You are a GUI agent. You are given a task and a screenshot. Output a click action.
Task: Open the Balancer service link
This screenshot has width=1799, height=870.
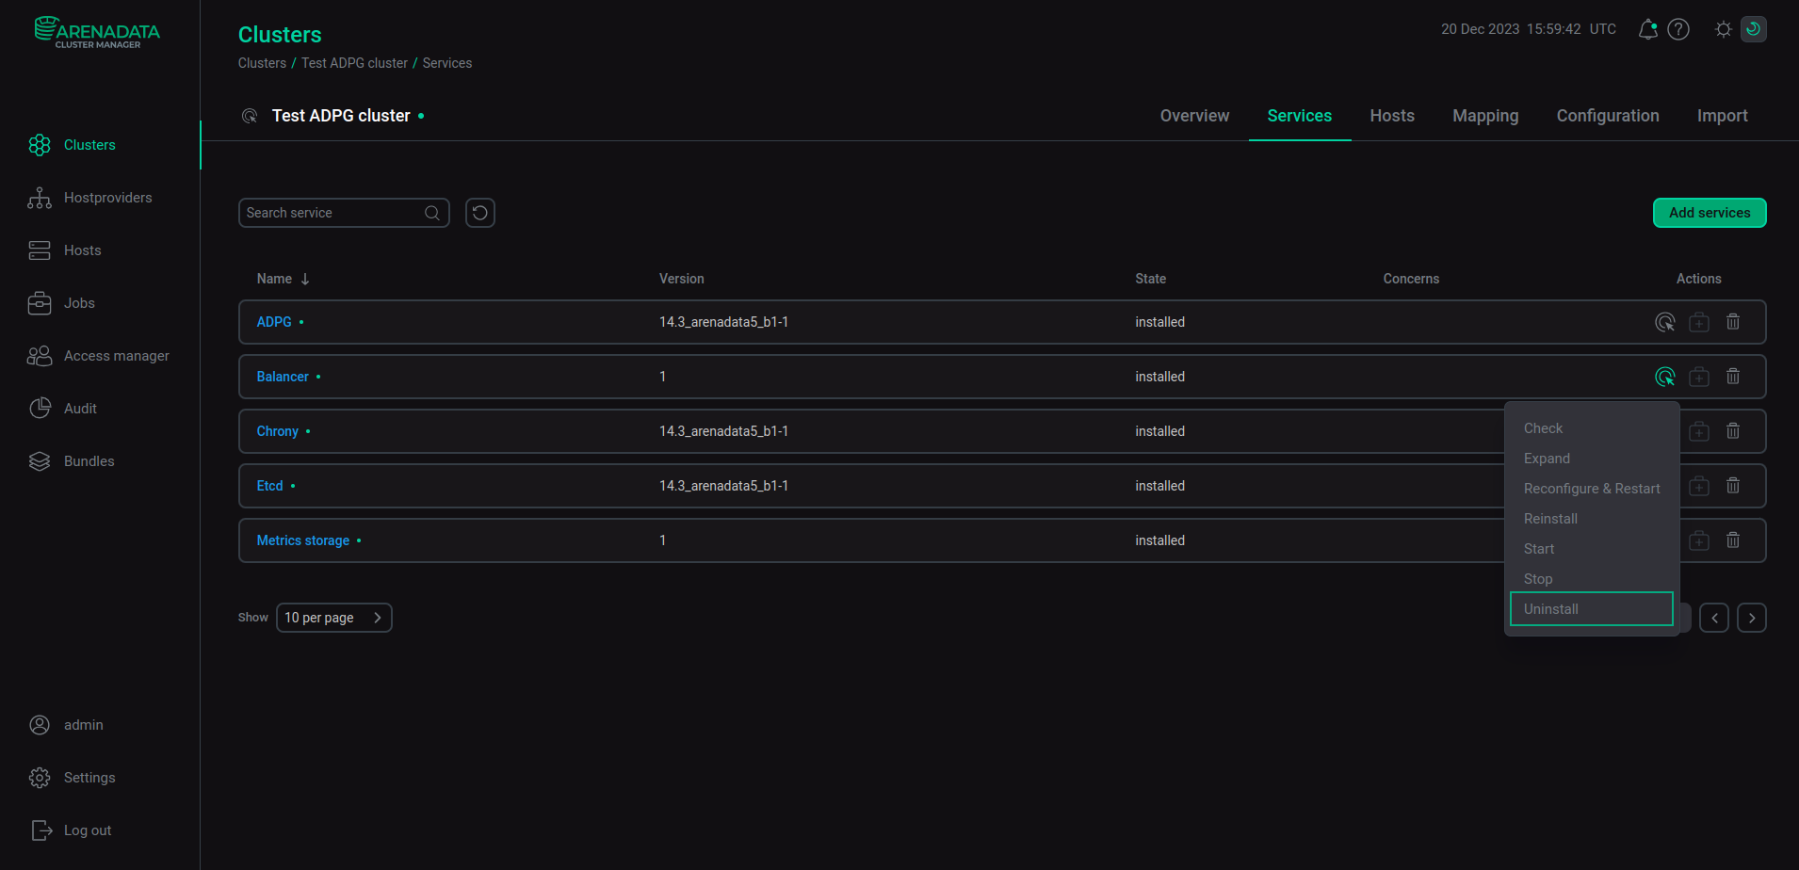click(x=283, y=377)
